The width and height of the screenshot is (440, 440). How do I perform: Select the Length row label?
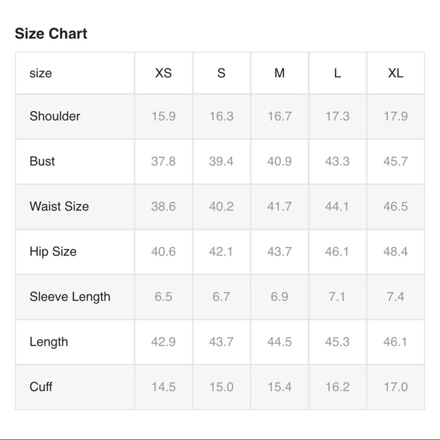[49, 342]
